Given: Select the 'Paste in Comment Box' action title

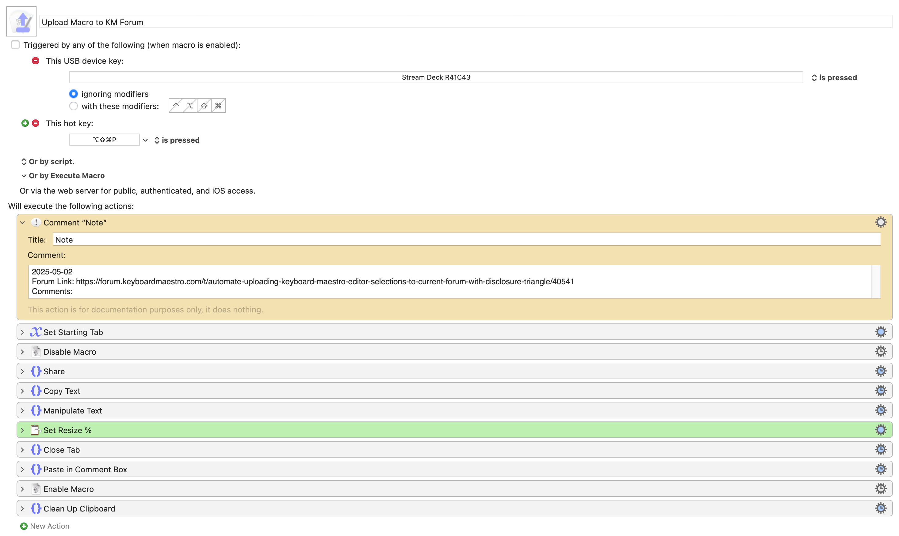Looking at the screenshot, I should tap(85, 470).
